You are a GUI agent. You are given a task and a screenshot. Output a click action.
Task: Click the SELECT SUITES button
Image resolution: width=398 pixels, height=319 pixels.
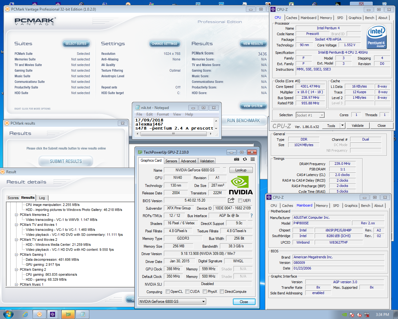coord(76,44)
